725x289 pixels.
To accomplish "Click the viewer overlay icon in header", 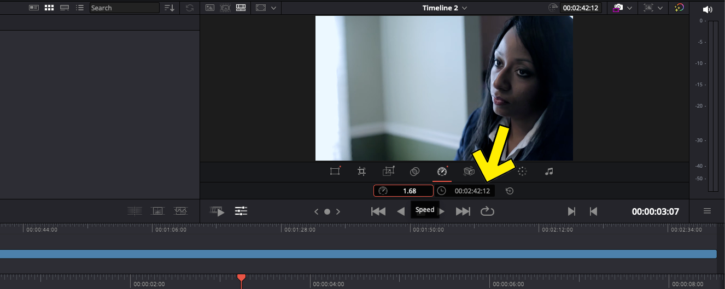I will 649,8.
